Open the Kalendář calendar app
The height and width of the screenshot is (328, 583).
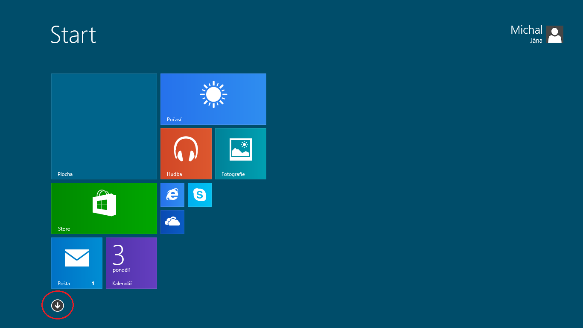(x=131, y=263)
